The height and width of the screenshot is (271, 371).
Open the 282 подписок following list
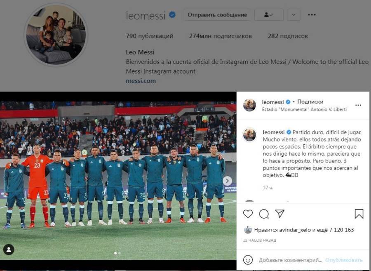(288, 36)
